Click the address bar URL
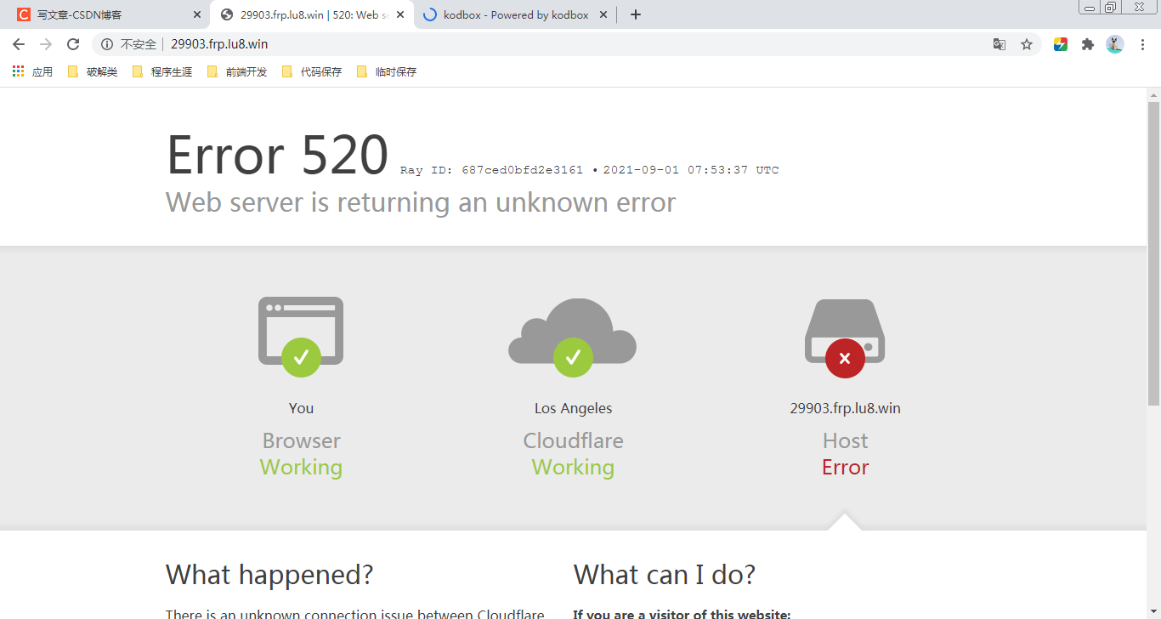 pyautogui.click(x=219, y=44)
